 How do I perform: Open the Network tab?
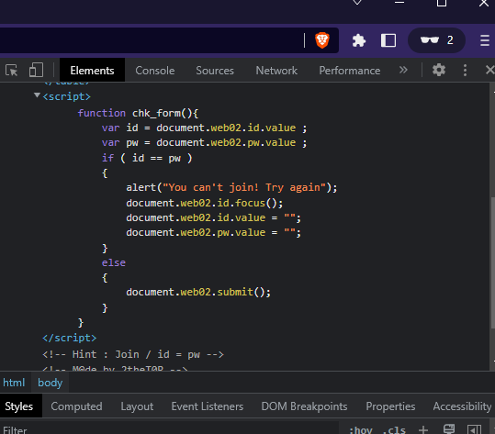point(276,71)
